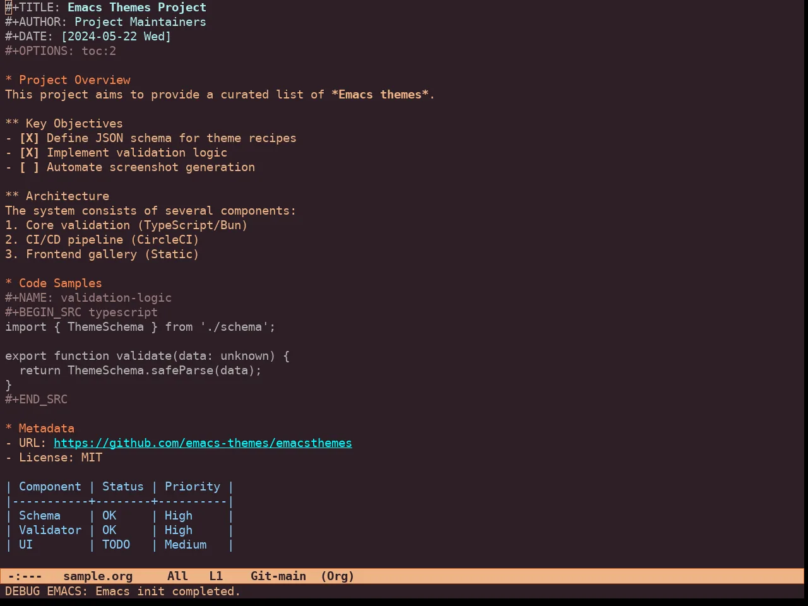Click the 'All' position indicator in mode line
The width and height of the screenshot is (808, 606).
click(177, 576)
